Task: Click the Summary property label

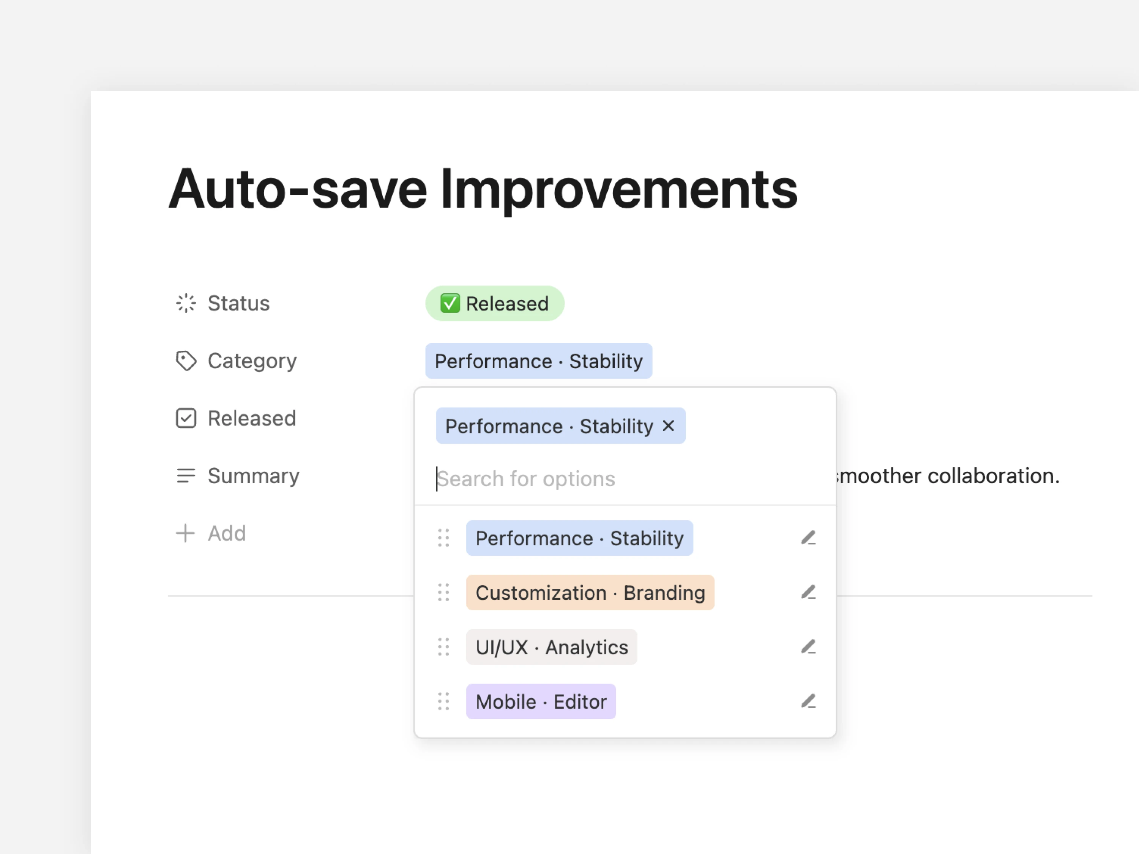Action: (253, 476)
